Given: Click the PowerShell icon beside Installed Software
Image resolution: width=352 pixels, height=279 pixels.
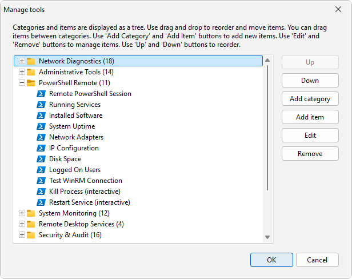Looking at the screenshot, I should 41,115.
